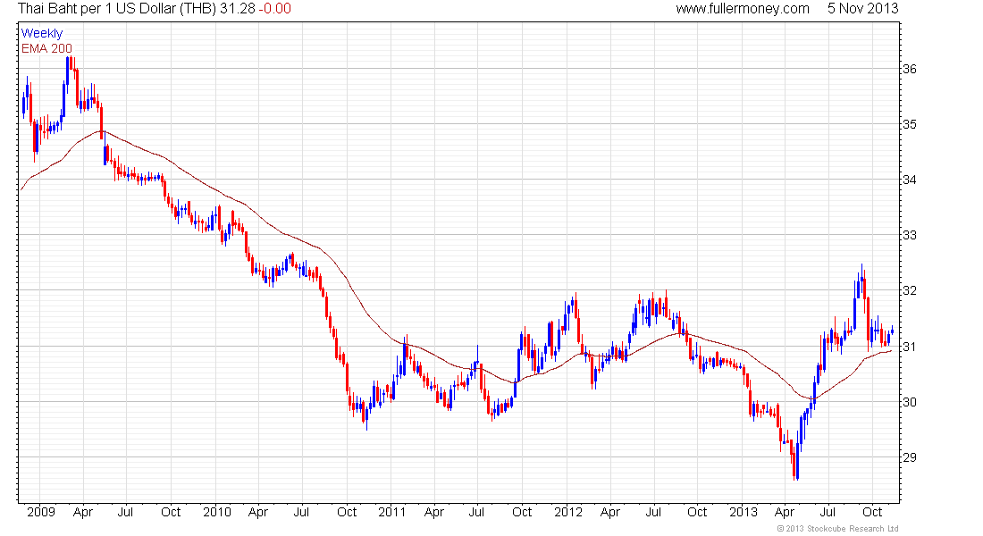Click the 2012 year label on time axis
983x536 pixels.
pos(568,512)
